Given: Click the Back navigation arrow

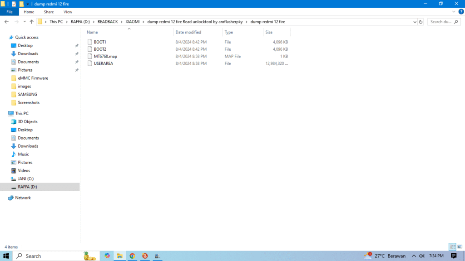Looking at the screenshot, I should [6, 22].
